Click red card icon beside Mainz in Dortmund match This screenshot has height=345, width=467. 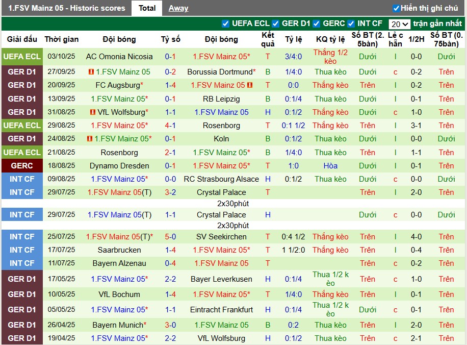[x=91, y=72]
